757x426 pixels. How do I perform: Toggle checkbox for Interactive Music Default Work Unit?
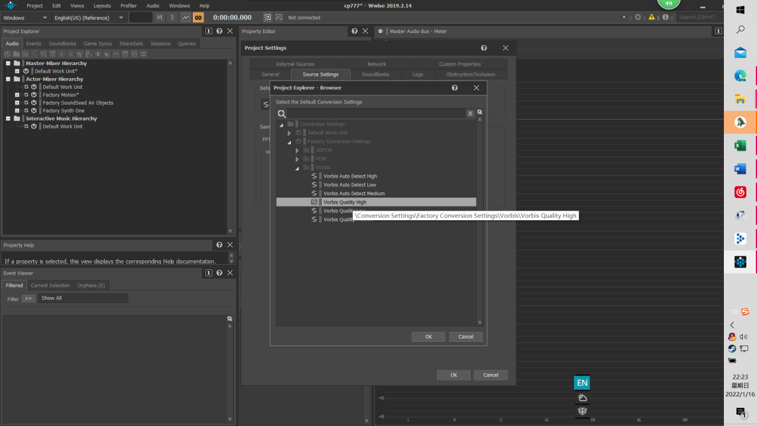point(26,127)
